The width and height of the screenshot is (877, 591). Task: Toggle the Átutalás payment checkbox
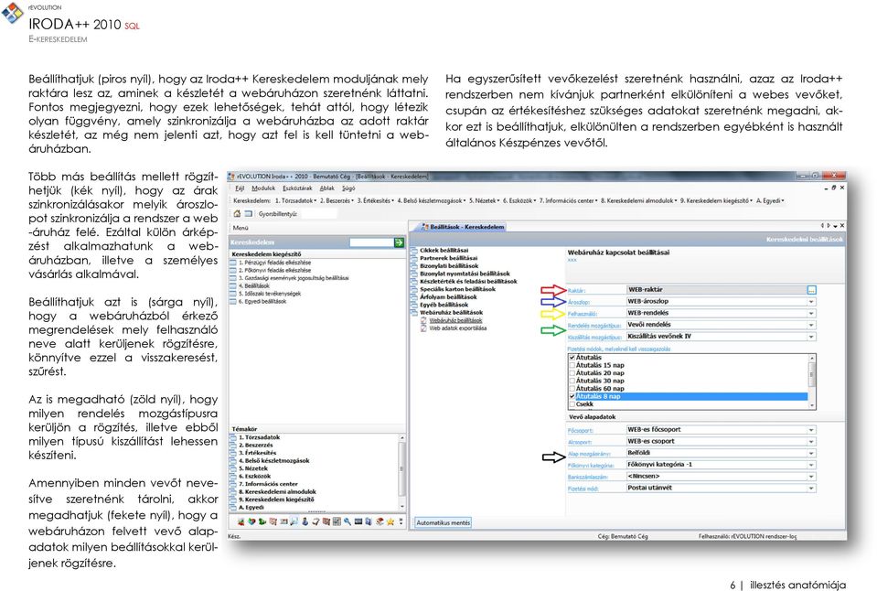click(x=572, y=357)
